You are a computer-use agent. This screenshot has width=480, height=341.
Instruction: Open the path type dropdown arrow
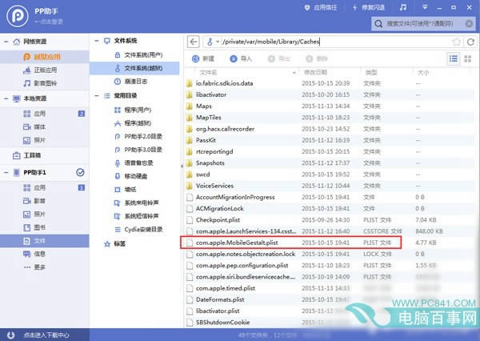click(x=218, y=42)
